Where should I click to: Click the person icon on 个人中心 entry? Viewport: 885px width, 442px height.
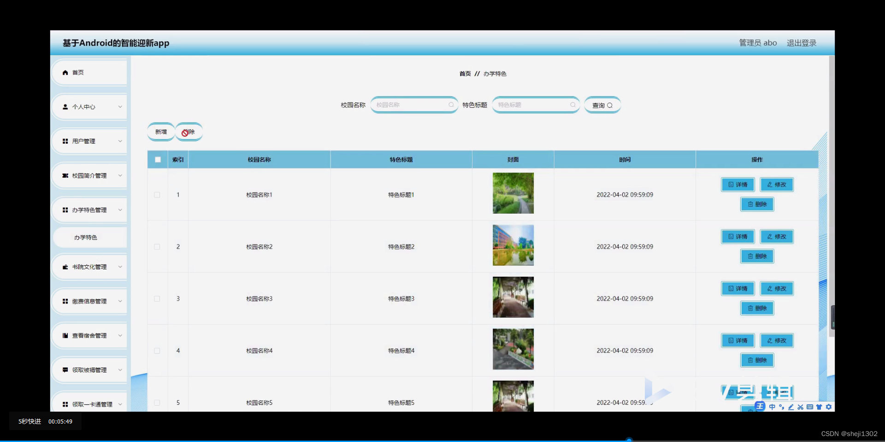65,107
